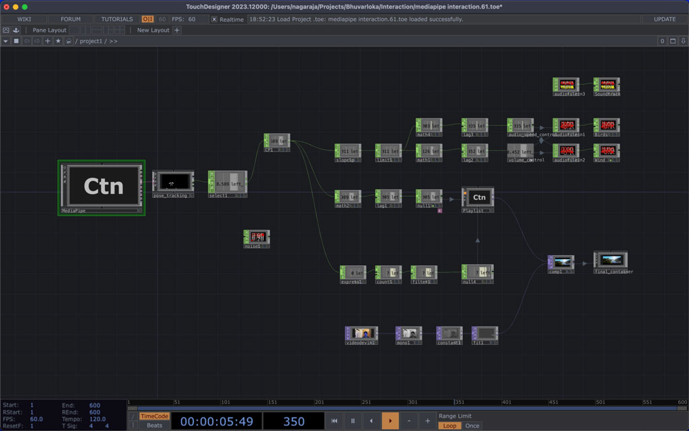Click the bookmark star icon in path bar
Screen dimensions: 689x431
[x=58, y=41]
